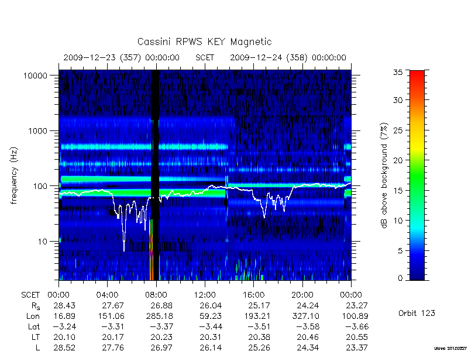Screen dimensions: 468x351
Task: Click the L value 23.37
Action: coord(357,347)
